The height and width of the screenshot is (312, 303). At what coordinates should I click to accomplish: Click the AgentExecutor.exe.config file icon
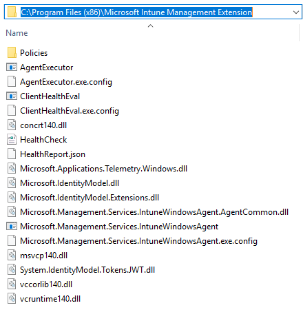pos(12,82)
